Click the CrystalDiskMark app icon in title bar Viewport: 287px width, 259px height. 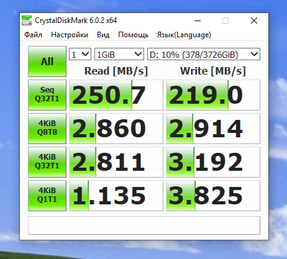(x=27, y=20)
